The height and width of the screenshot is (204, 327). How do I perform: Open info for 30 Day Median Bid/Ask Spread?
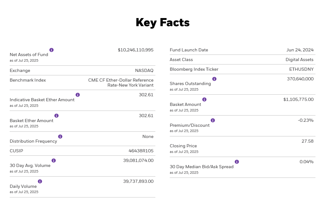237,162
